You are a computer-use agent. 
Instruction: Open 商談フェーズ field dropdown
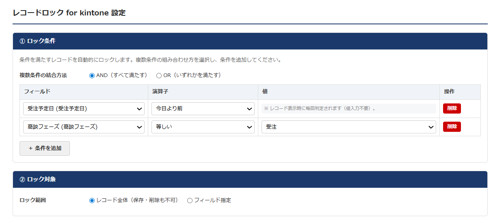coord(84,127)
